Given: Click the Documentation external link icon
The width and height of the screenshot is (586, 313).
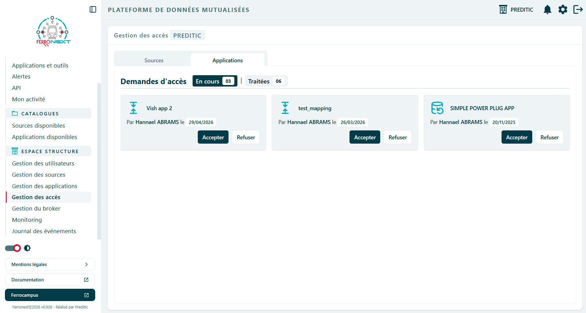Looking at the screenshot, I should tap(86, 280).
